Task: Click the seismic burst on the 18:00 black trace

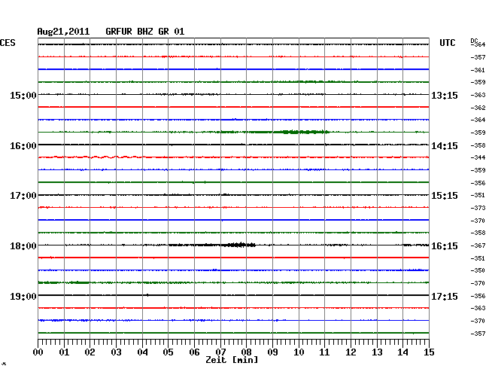Action: tap(240, 245)
